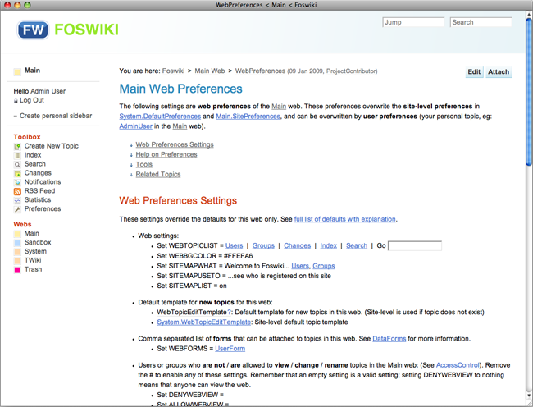Jump to Tools section anchor

click(144, 164)
